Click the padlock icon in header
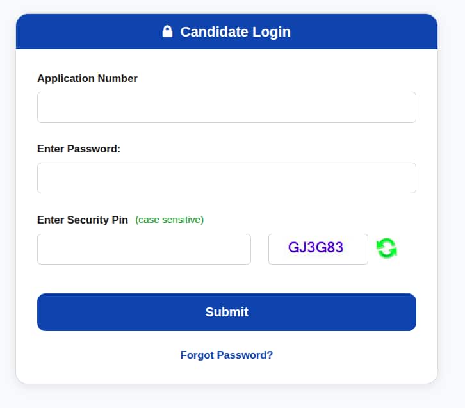The image size is (465, 408). (x=167, y=31)
